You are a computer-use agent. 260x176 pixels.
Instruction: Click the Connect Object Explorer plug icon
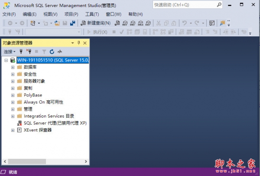[x=20, y=51]
